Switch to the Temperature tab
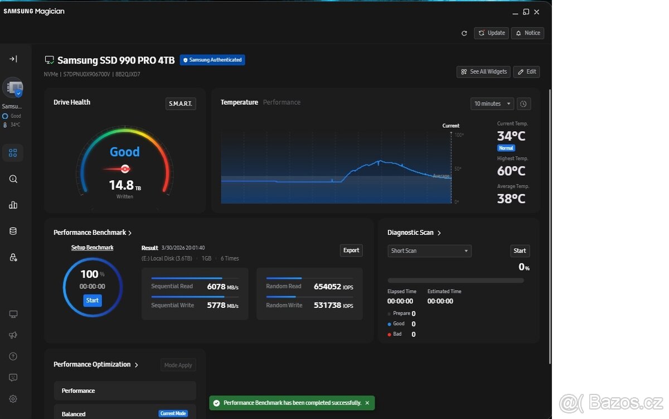Screen dimensions: 669x419 (x=239, y=103)
